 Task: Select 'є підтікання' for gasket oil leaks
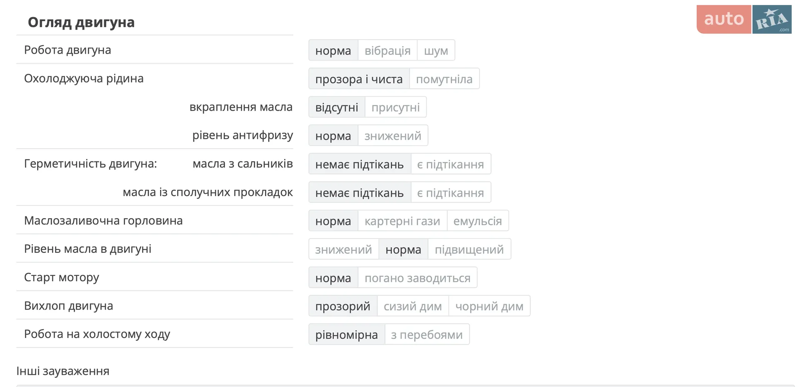(x=451, y=193)
